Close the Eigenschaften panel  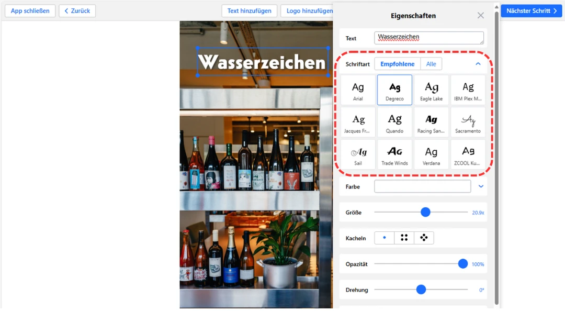click(480, 16)
